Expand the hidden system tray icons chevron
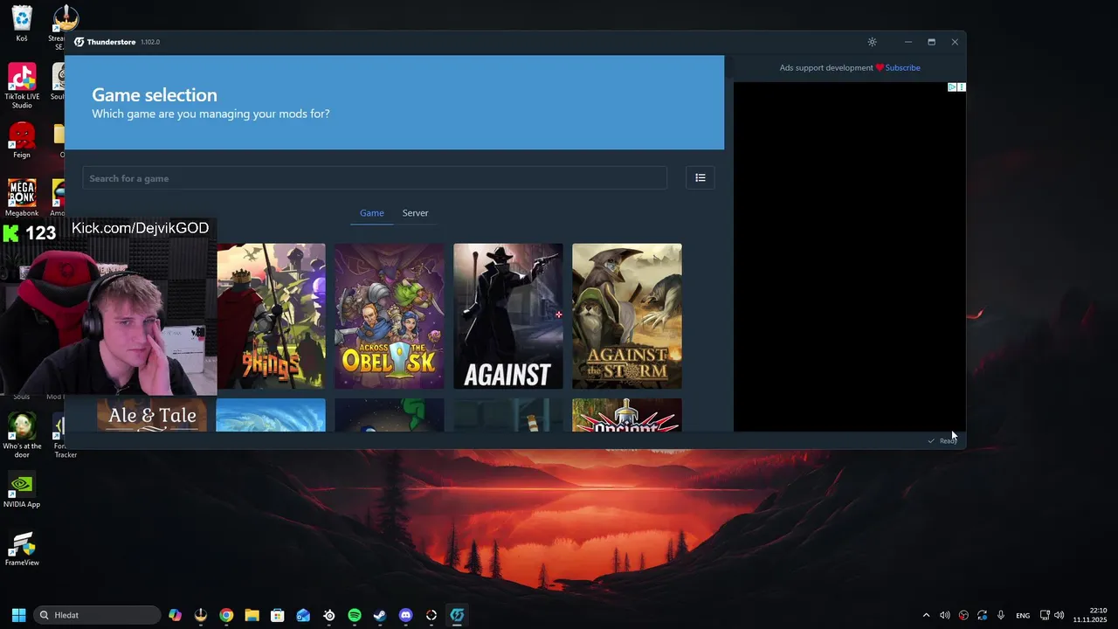The height and width of the screenshot is (629, 1118). click(926, 615)
